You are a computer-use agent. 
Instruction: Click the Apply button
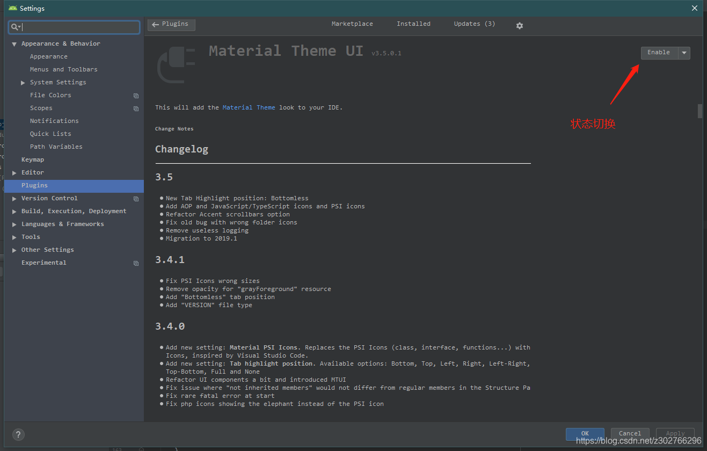[x=675, y=434]
